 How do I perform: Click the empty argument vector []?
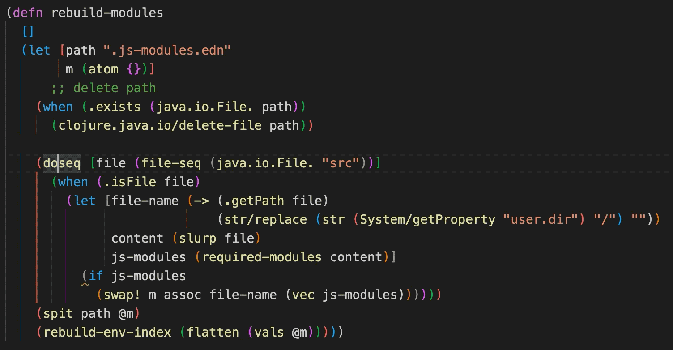click(28, 31)
